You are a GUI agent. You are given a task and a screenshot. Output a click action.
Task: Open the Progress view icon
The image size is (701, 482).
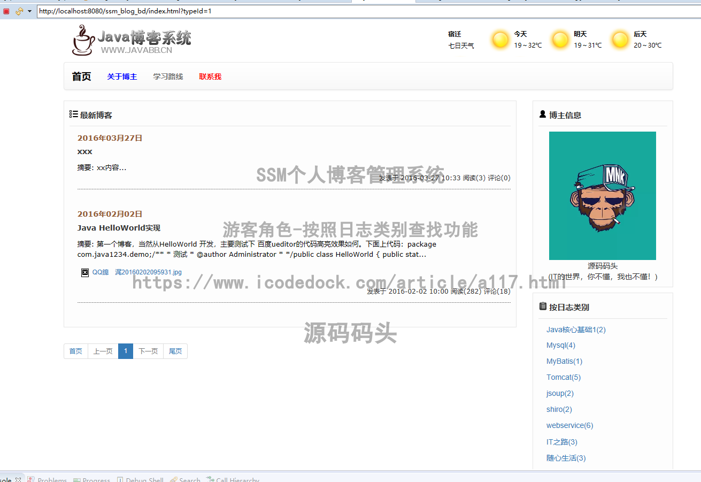[x=78, y=479]
